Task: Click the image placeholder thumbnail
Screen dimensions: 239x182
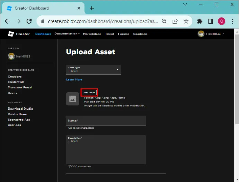Action: pyautogui.click(x=72, y=99)
